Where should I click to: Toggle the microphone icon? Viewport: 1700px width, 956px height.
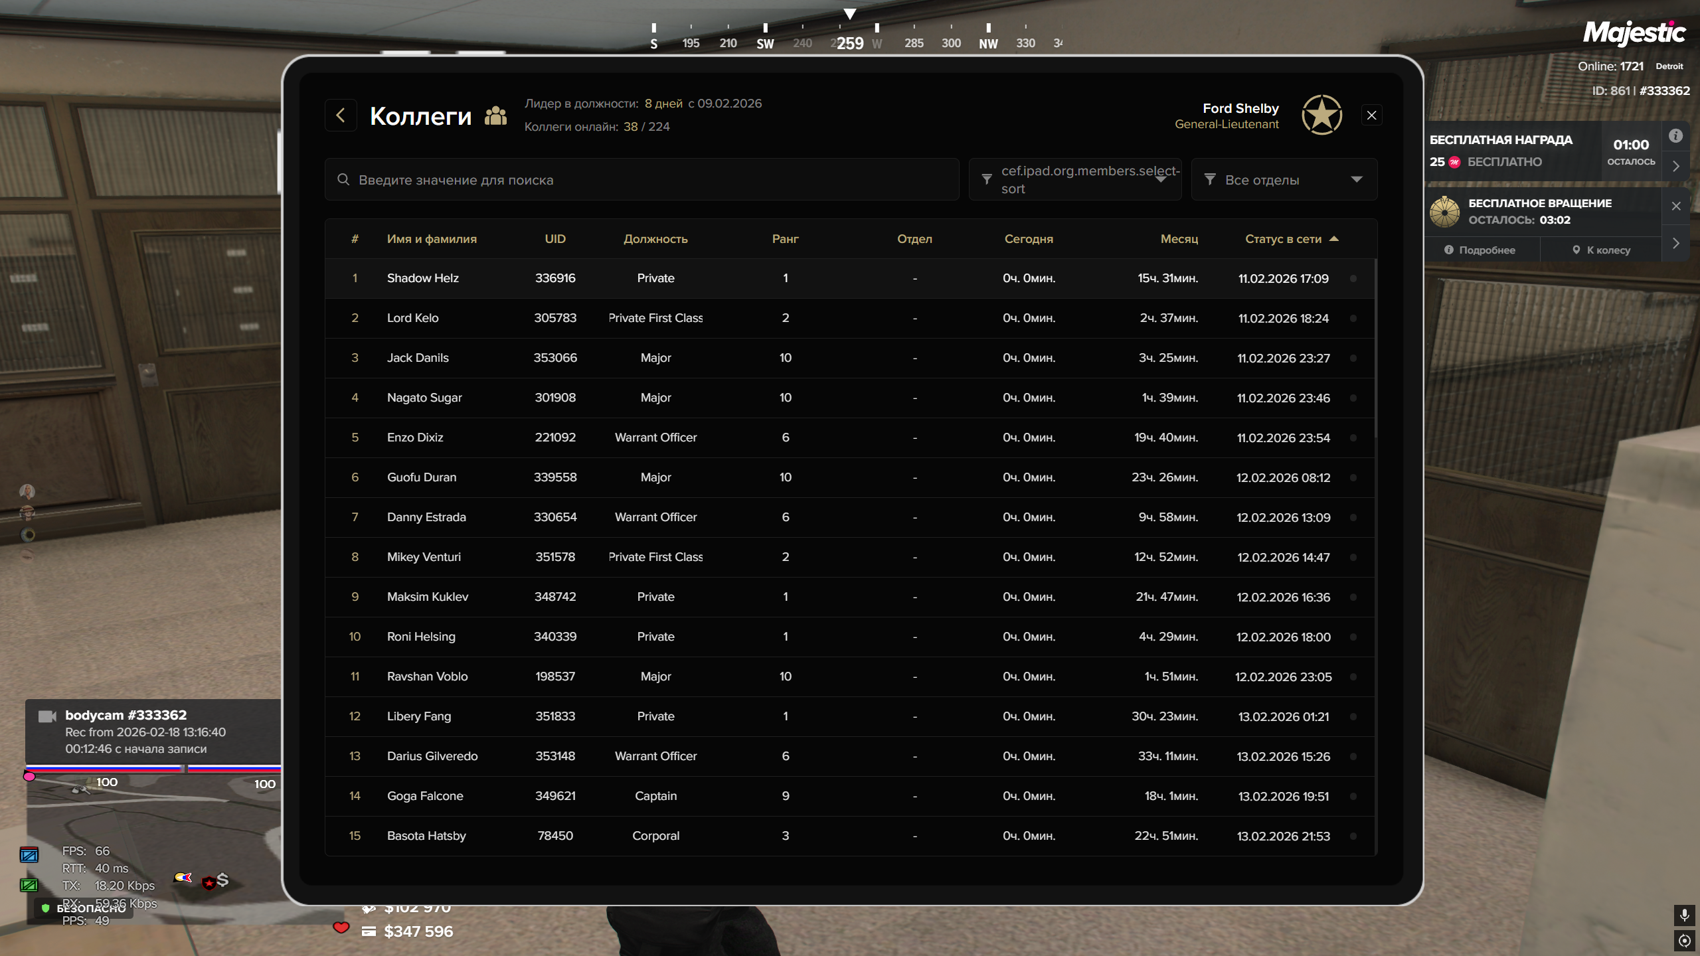pyautogui.click(x=1684, y=915)
